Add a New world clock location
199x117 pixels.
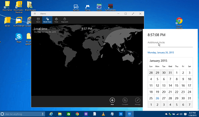coord(112,101)
